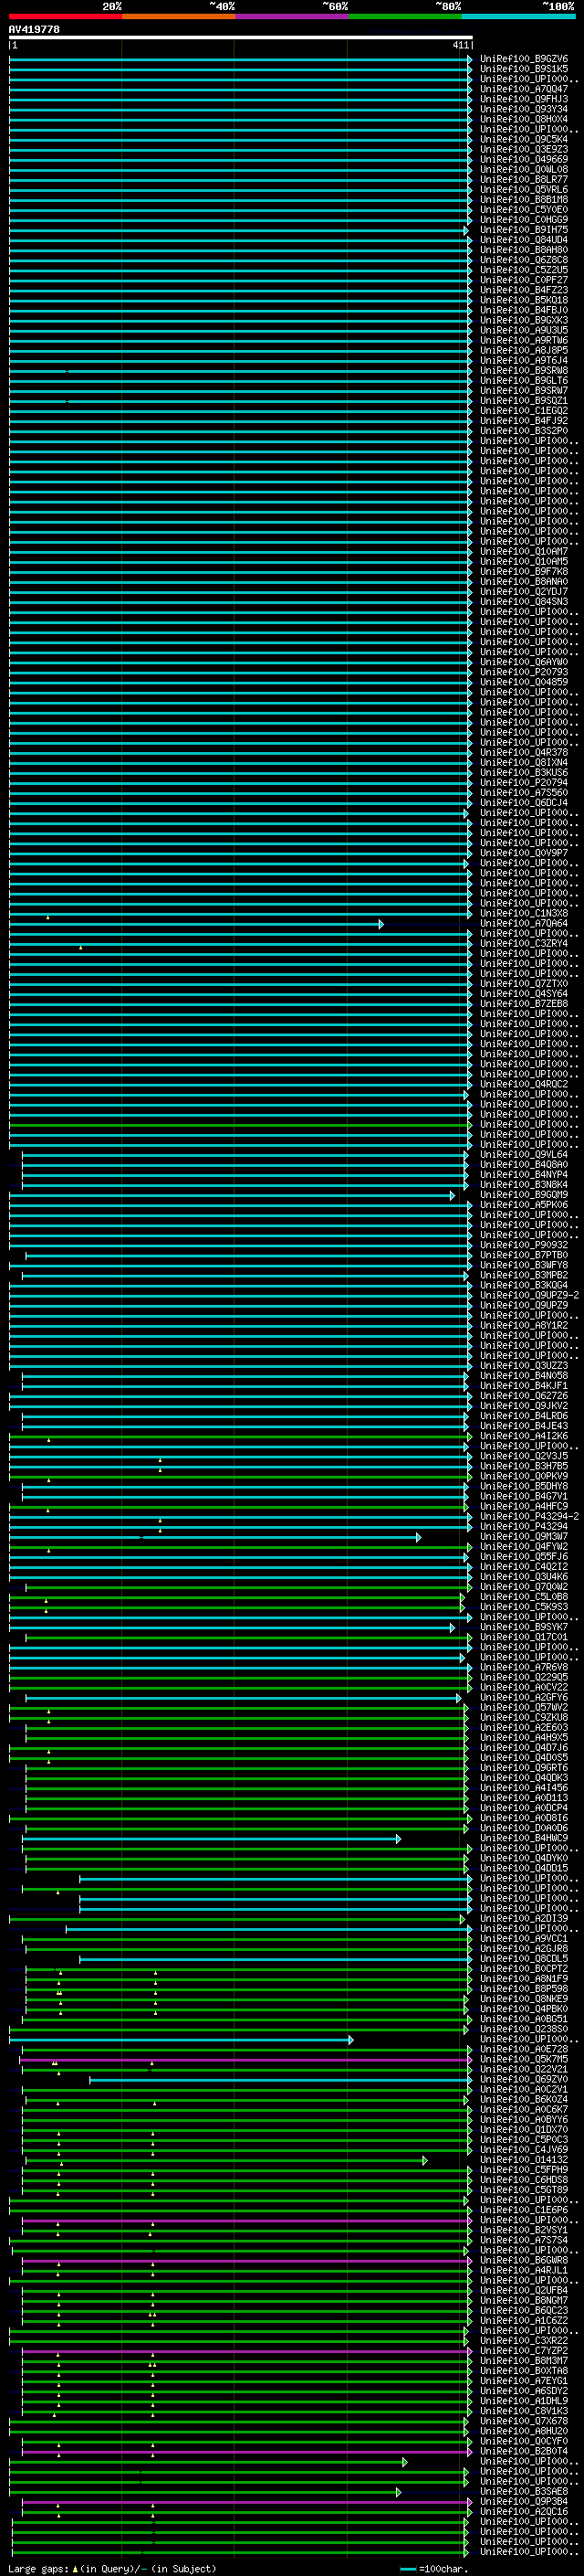The image size is (584, 2576).
Task: Select the UniRef100_B5KQ18 label
Action: coord(524,300)
